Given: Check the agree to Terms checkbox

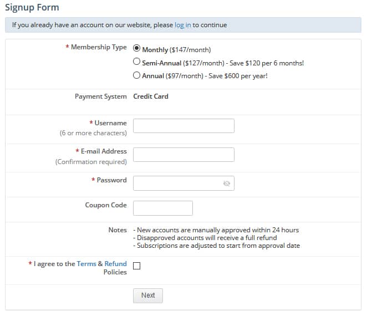Looking at the screenshot, I should tap(137, 266).
